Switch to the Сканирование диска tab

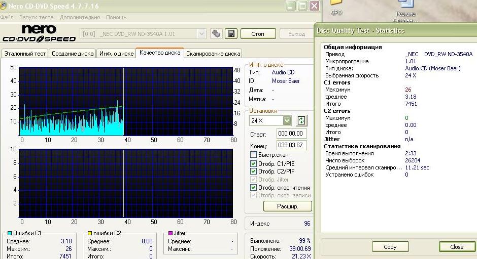click(213, 54)
